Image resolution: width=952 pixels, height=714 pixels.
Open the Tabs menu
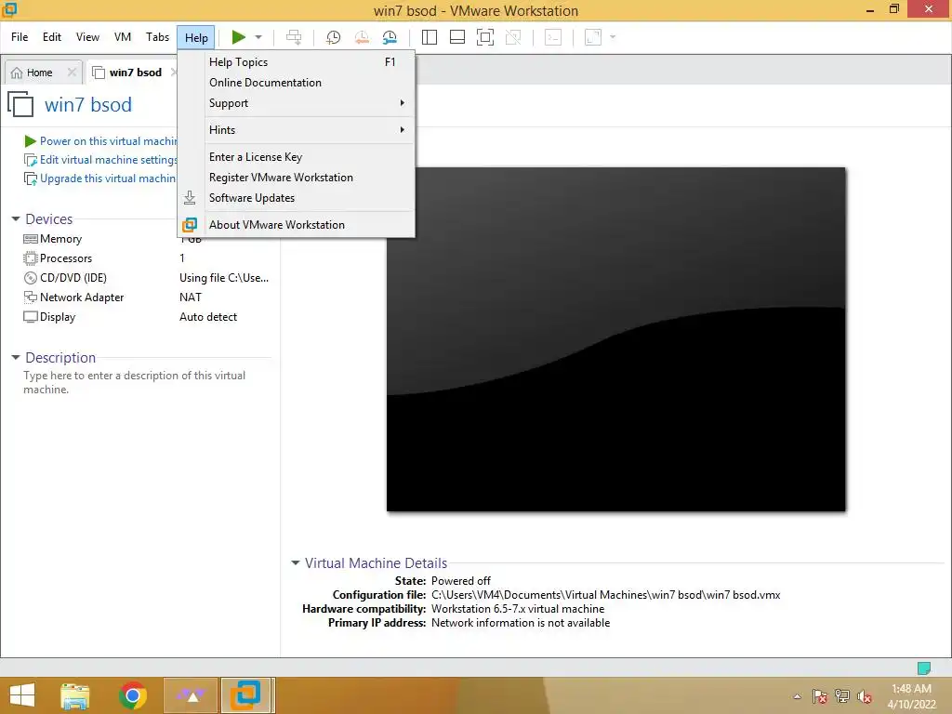tap(157, 37)
